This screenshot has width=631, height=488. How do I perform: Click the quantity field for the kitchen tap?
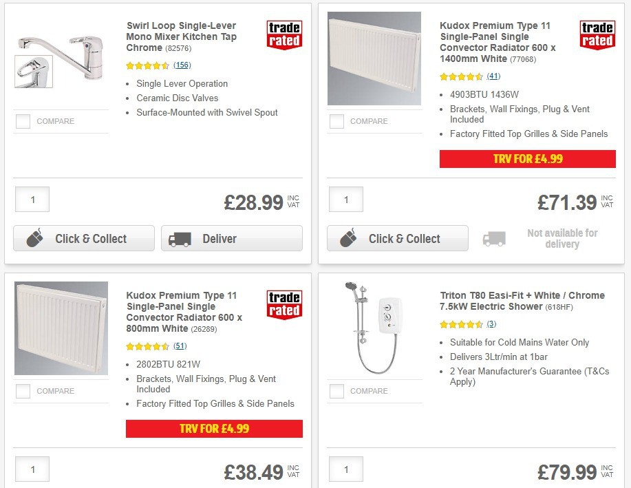[32, 199]
